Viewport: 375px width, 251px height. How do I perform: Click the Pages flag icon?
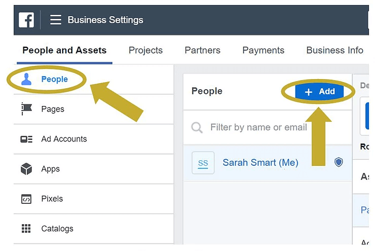[26, 109]
